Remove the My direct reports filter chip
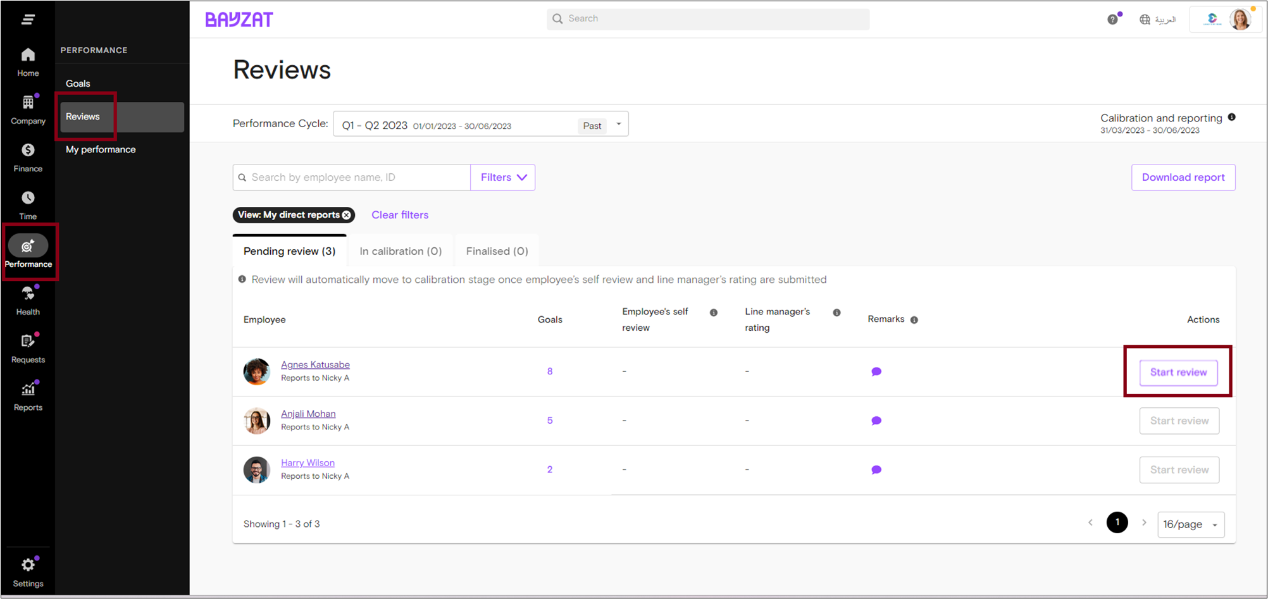The height and width of the screenshot is (599, 1268). [x=347, y=215]
